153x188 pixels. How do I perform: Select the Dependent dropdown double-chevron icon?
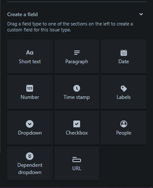(30, 156)
